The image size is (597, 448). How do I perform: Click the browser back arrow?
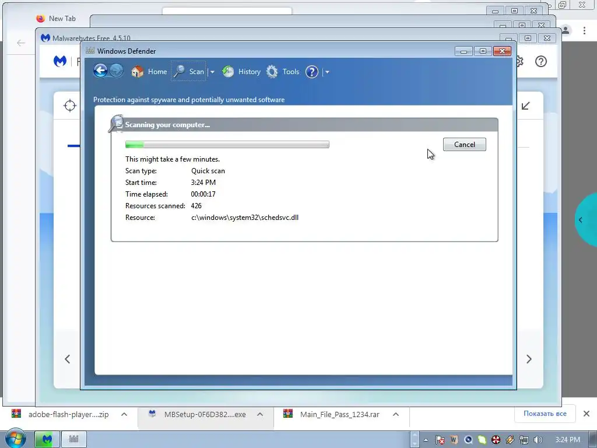click(x=21, y=43)
